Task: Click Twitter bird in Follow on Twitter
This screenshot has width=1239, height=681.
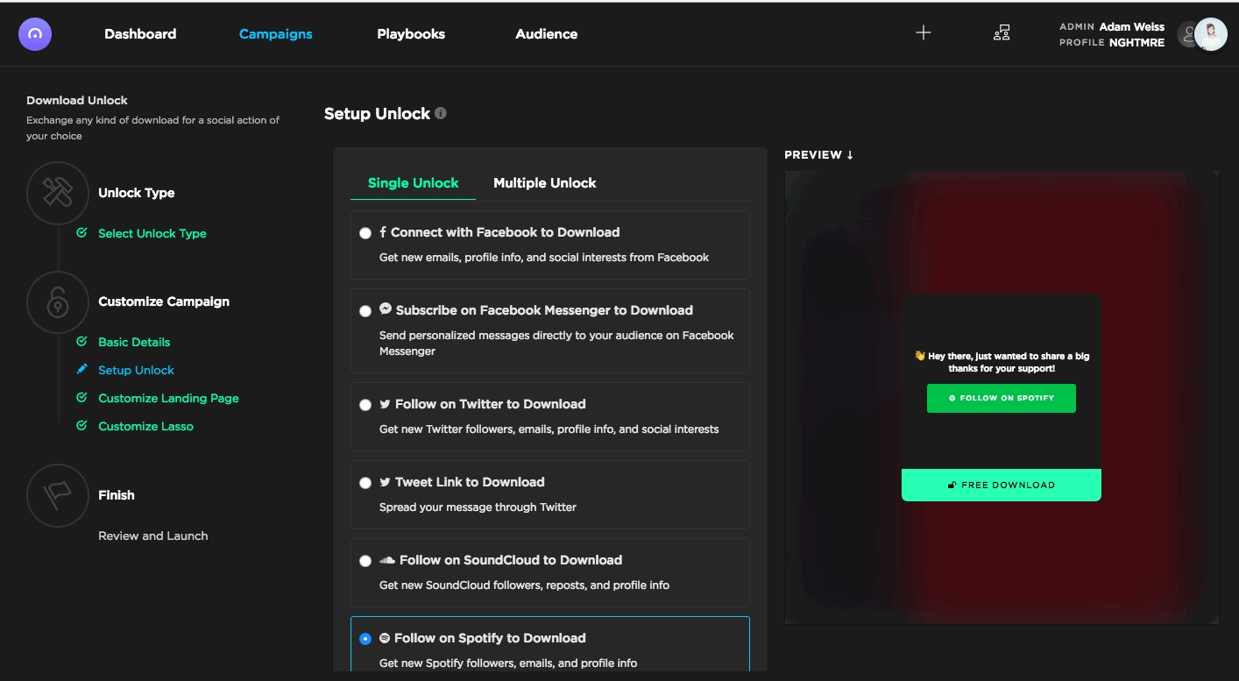Action: point(385,404)
